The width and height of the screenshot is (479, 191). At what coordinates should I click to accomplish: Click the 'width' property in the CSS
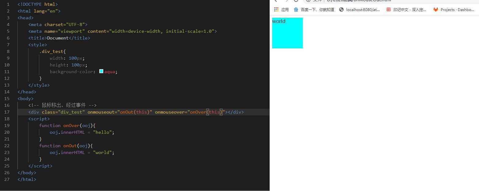click(x=56, y=58)
